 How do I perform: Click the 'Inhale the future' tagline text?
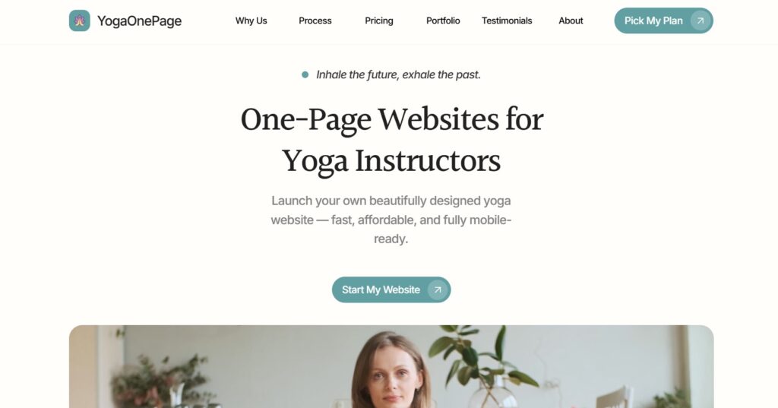point(398,75)
